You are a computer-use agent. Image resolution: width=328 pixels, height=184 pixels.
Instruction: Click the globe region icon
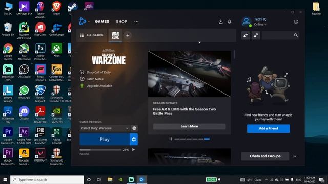[134, 128]
